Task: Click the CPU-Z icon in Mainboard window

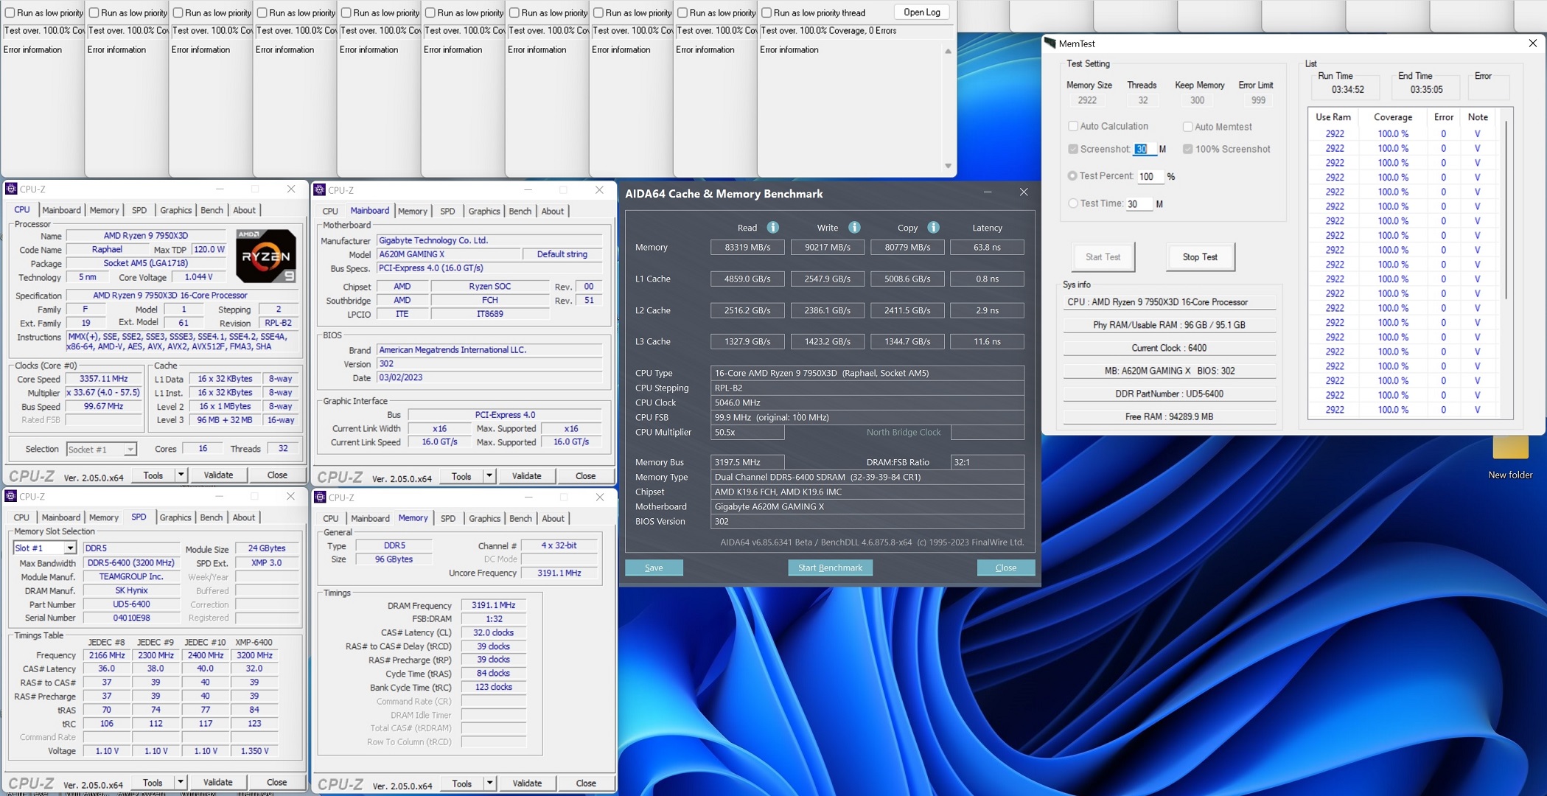Action: 320,190
